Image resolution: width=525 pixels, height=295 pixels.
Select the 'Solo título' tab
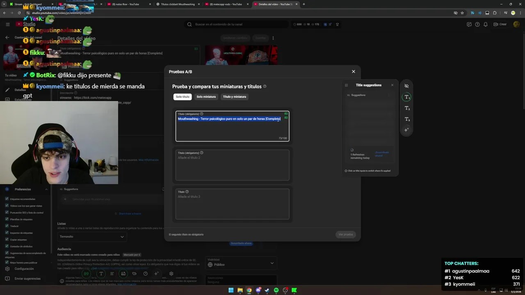click(183, 97)
